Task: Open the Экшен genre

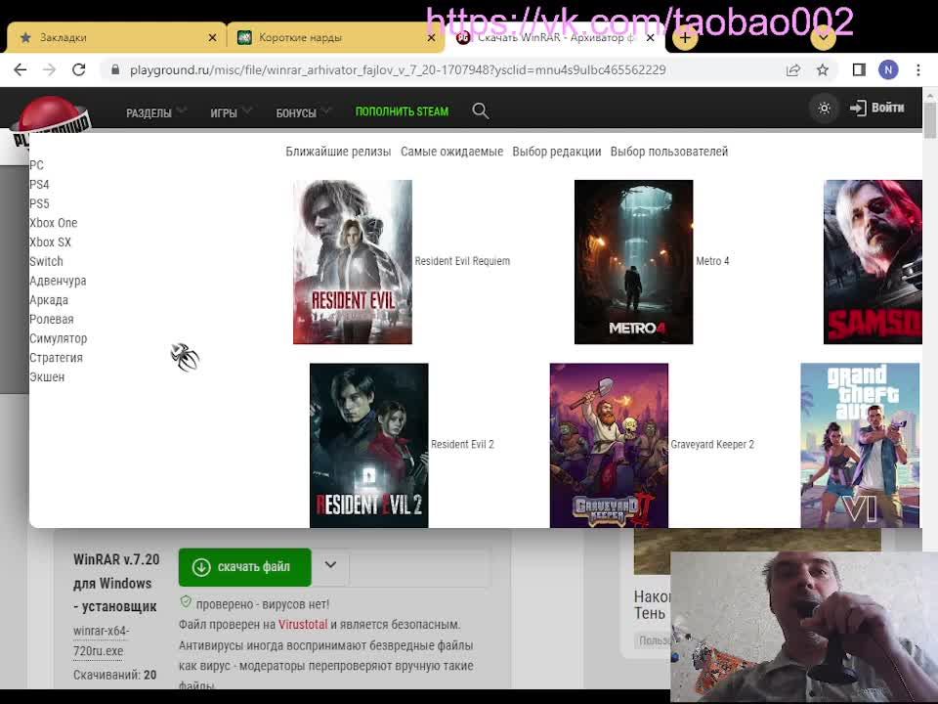Action: pyautogui.click(x=47, y=376)
